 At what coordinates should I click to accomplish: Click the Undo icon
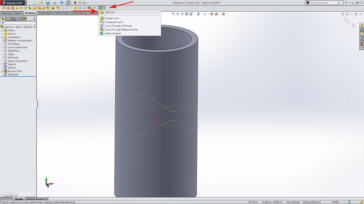coord(61,3)
